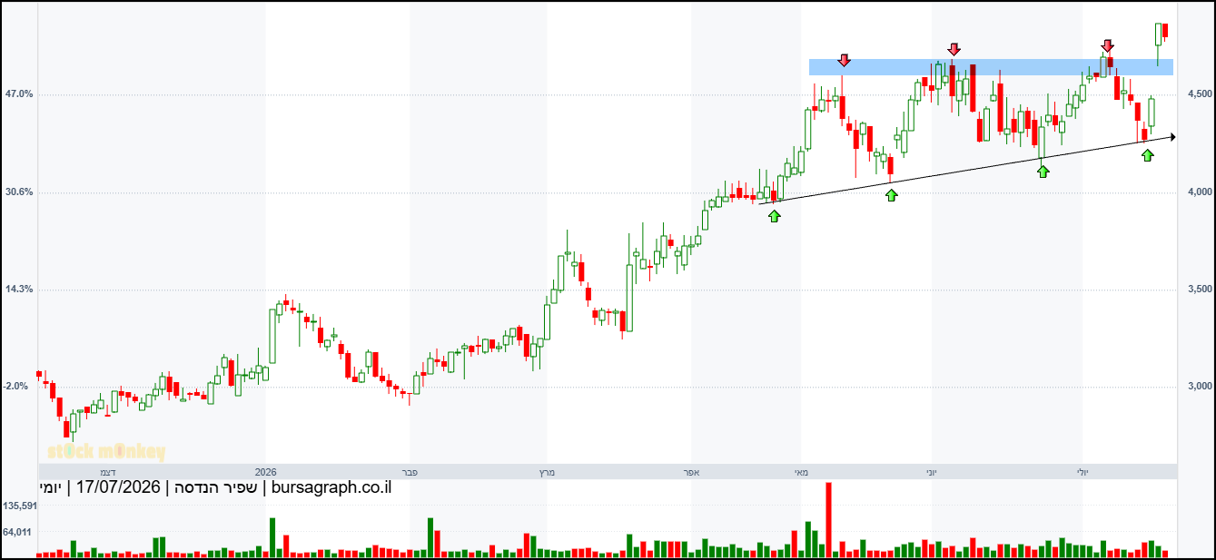The height and width of the screenshot is (560, 1216).
Task: Click the -2.0% percent axis label
Action: tap(17, 387)
